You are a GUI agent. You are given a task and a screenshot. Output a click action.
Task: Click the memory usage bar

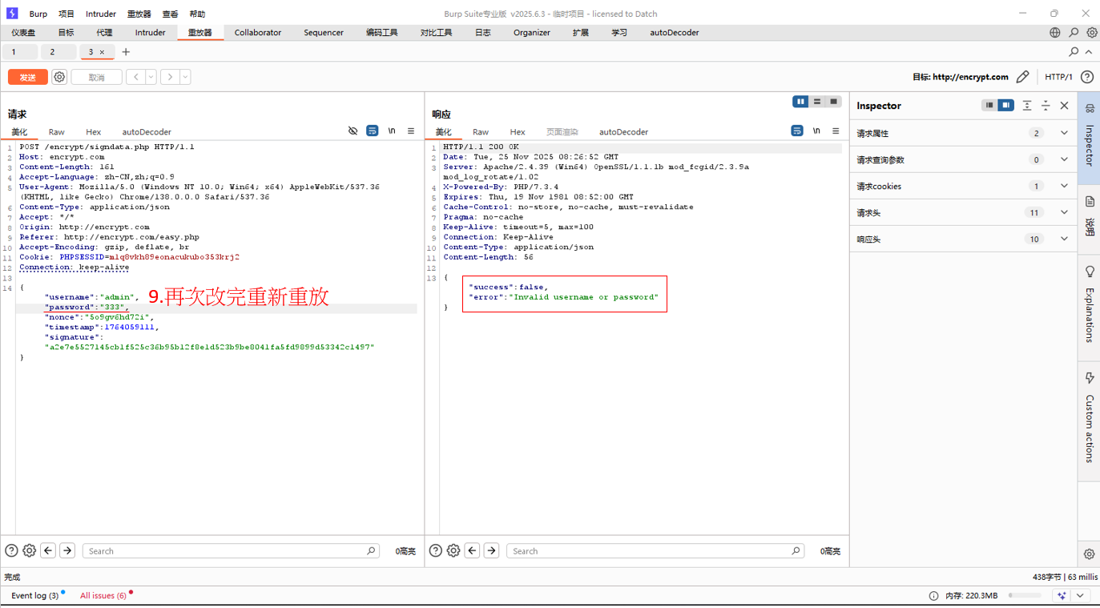tap(1025, 596)
